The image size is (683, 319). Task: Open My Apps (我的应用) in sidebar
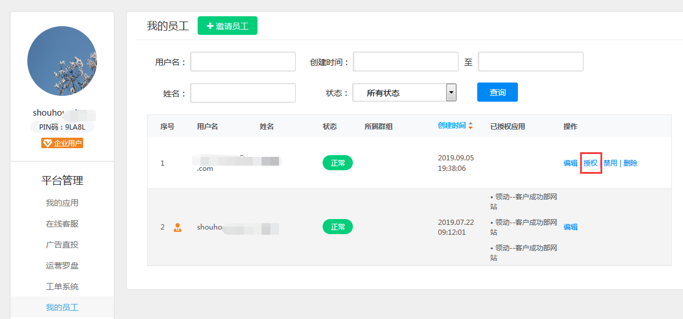62,203
